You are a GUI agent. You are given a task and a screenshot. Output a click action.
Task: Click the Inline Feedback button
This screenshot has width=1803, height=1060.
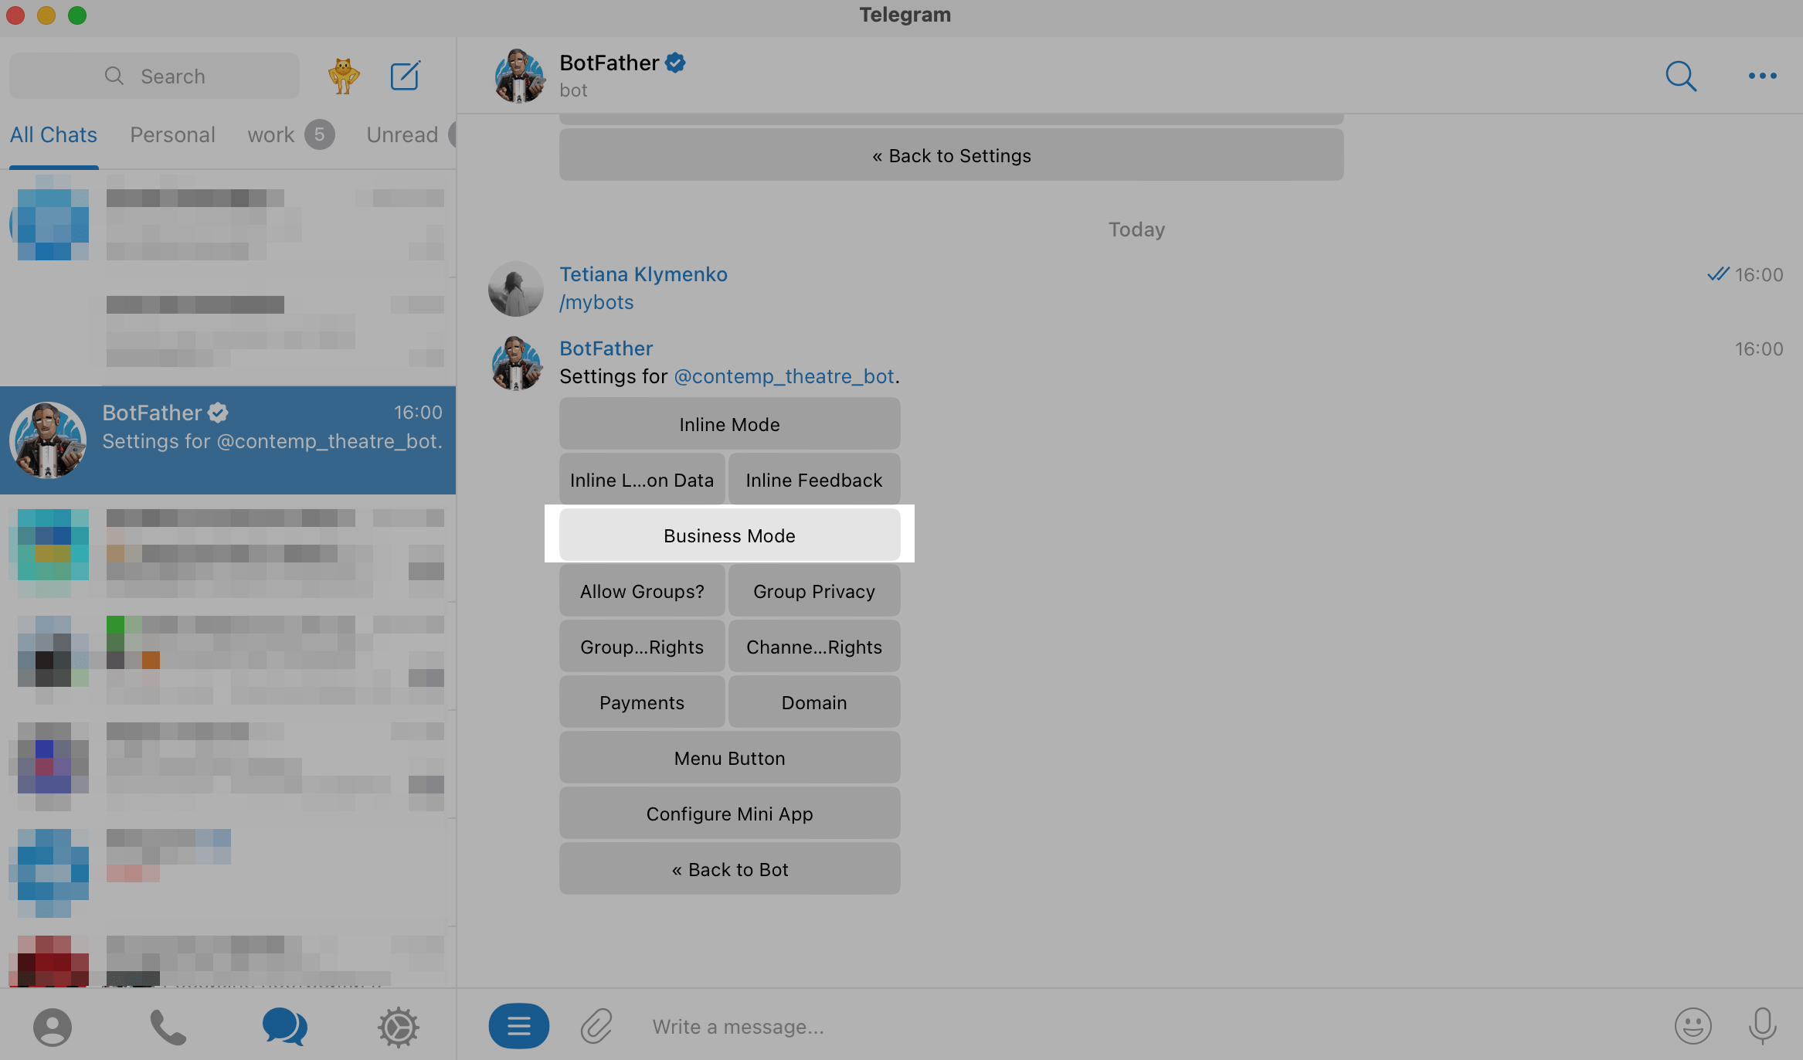pyautogui.click(x=813, y=480)
